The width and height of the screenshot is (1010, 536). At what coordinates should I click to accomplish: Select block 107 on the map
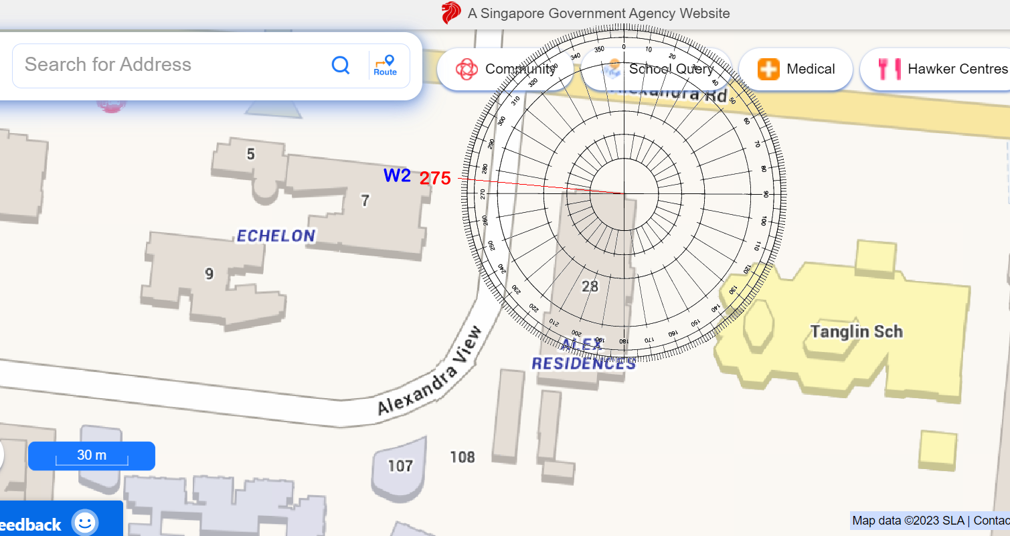(x=400, y=465)
